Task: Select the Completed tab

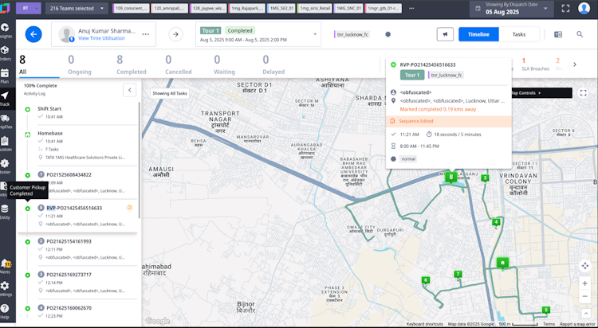Action: (132, 64)
